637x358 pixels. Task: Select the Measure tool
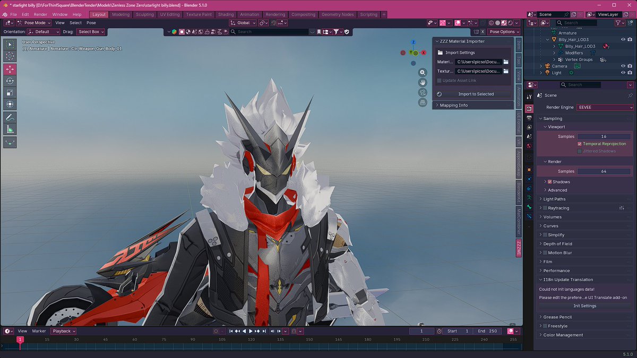coord(10,129)
